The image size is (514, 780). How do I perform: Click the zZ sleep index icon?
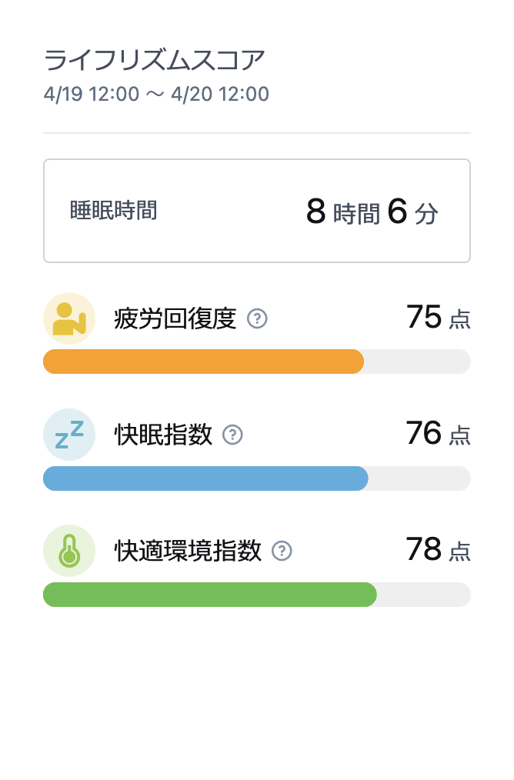coord(69,435)
